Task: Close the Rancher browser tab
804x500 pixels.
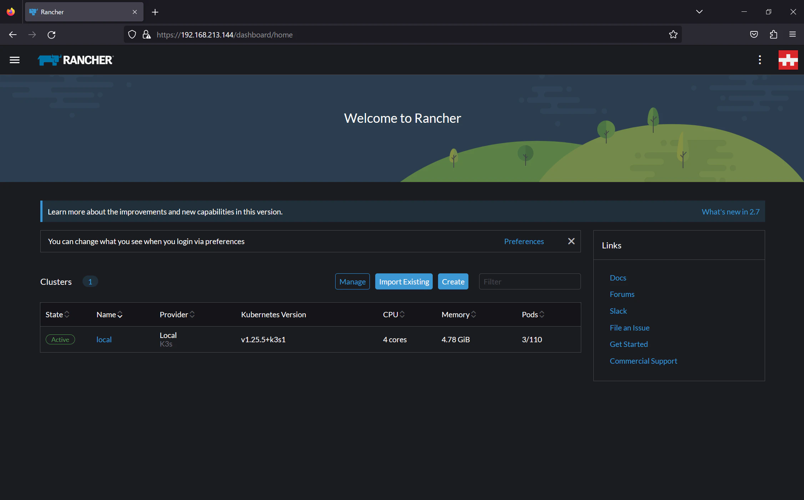Action: pos(135,12)
